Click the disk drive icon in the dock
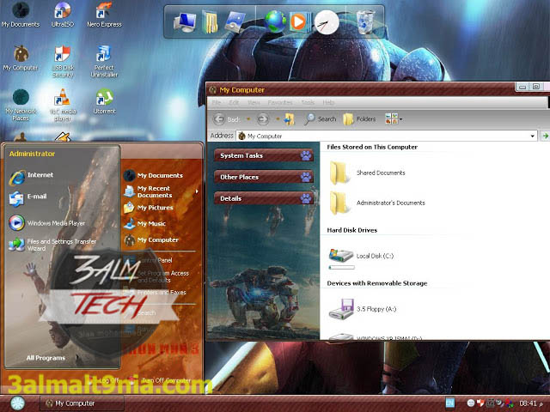 (x=235, y=21)
